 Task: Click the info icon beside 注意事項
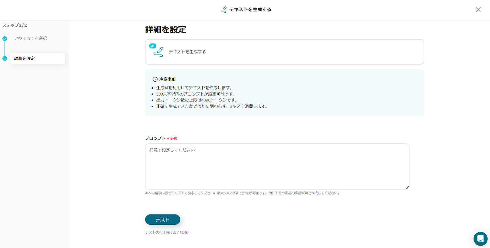[x=155, y=79]
